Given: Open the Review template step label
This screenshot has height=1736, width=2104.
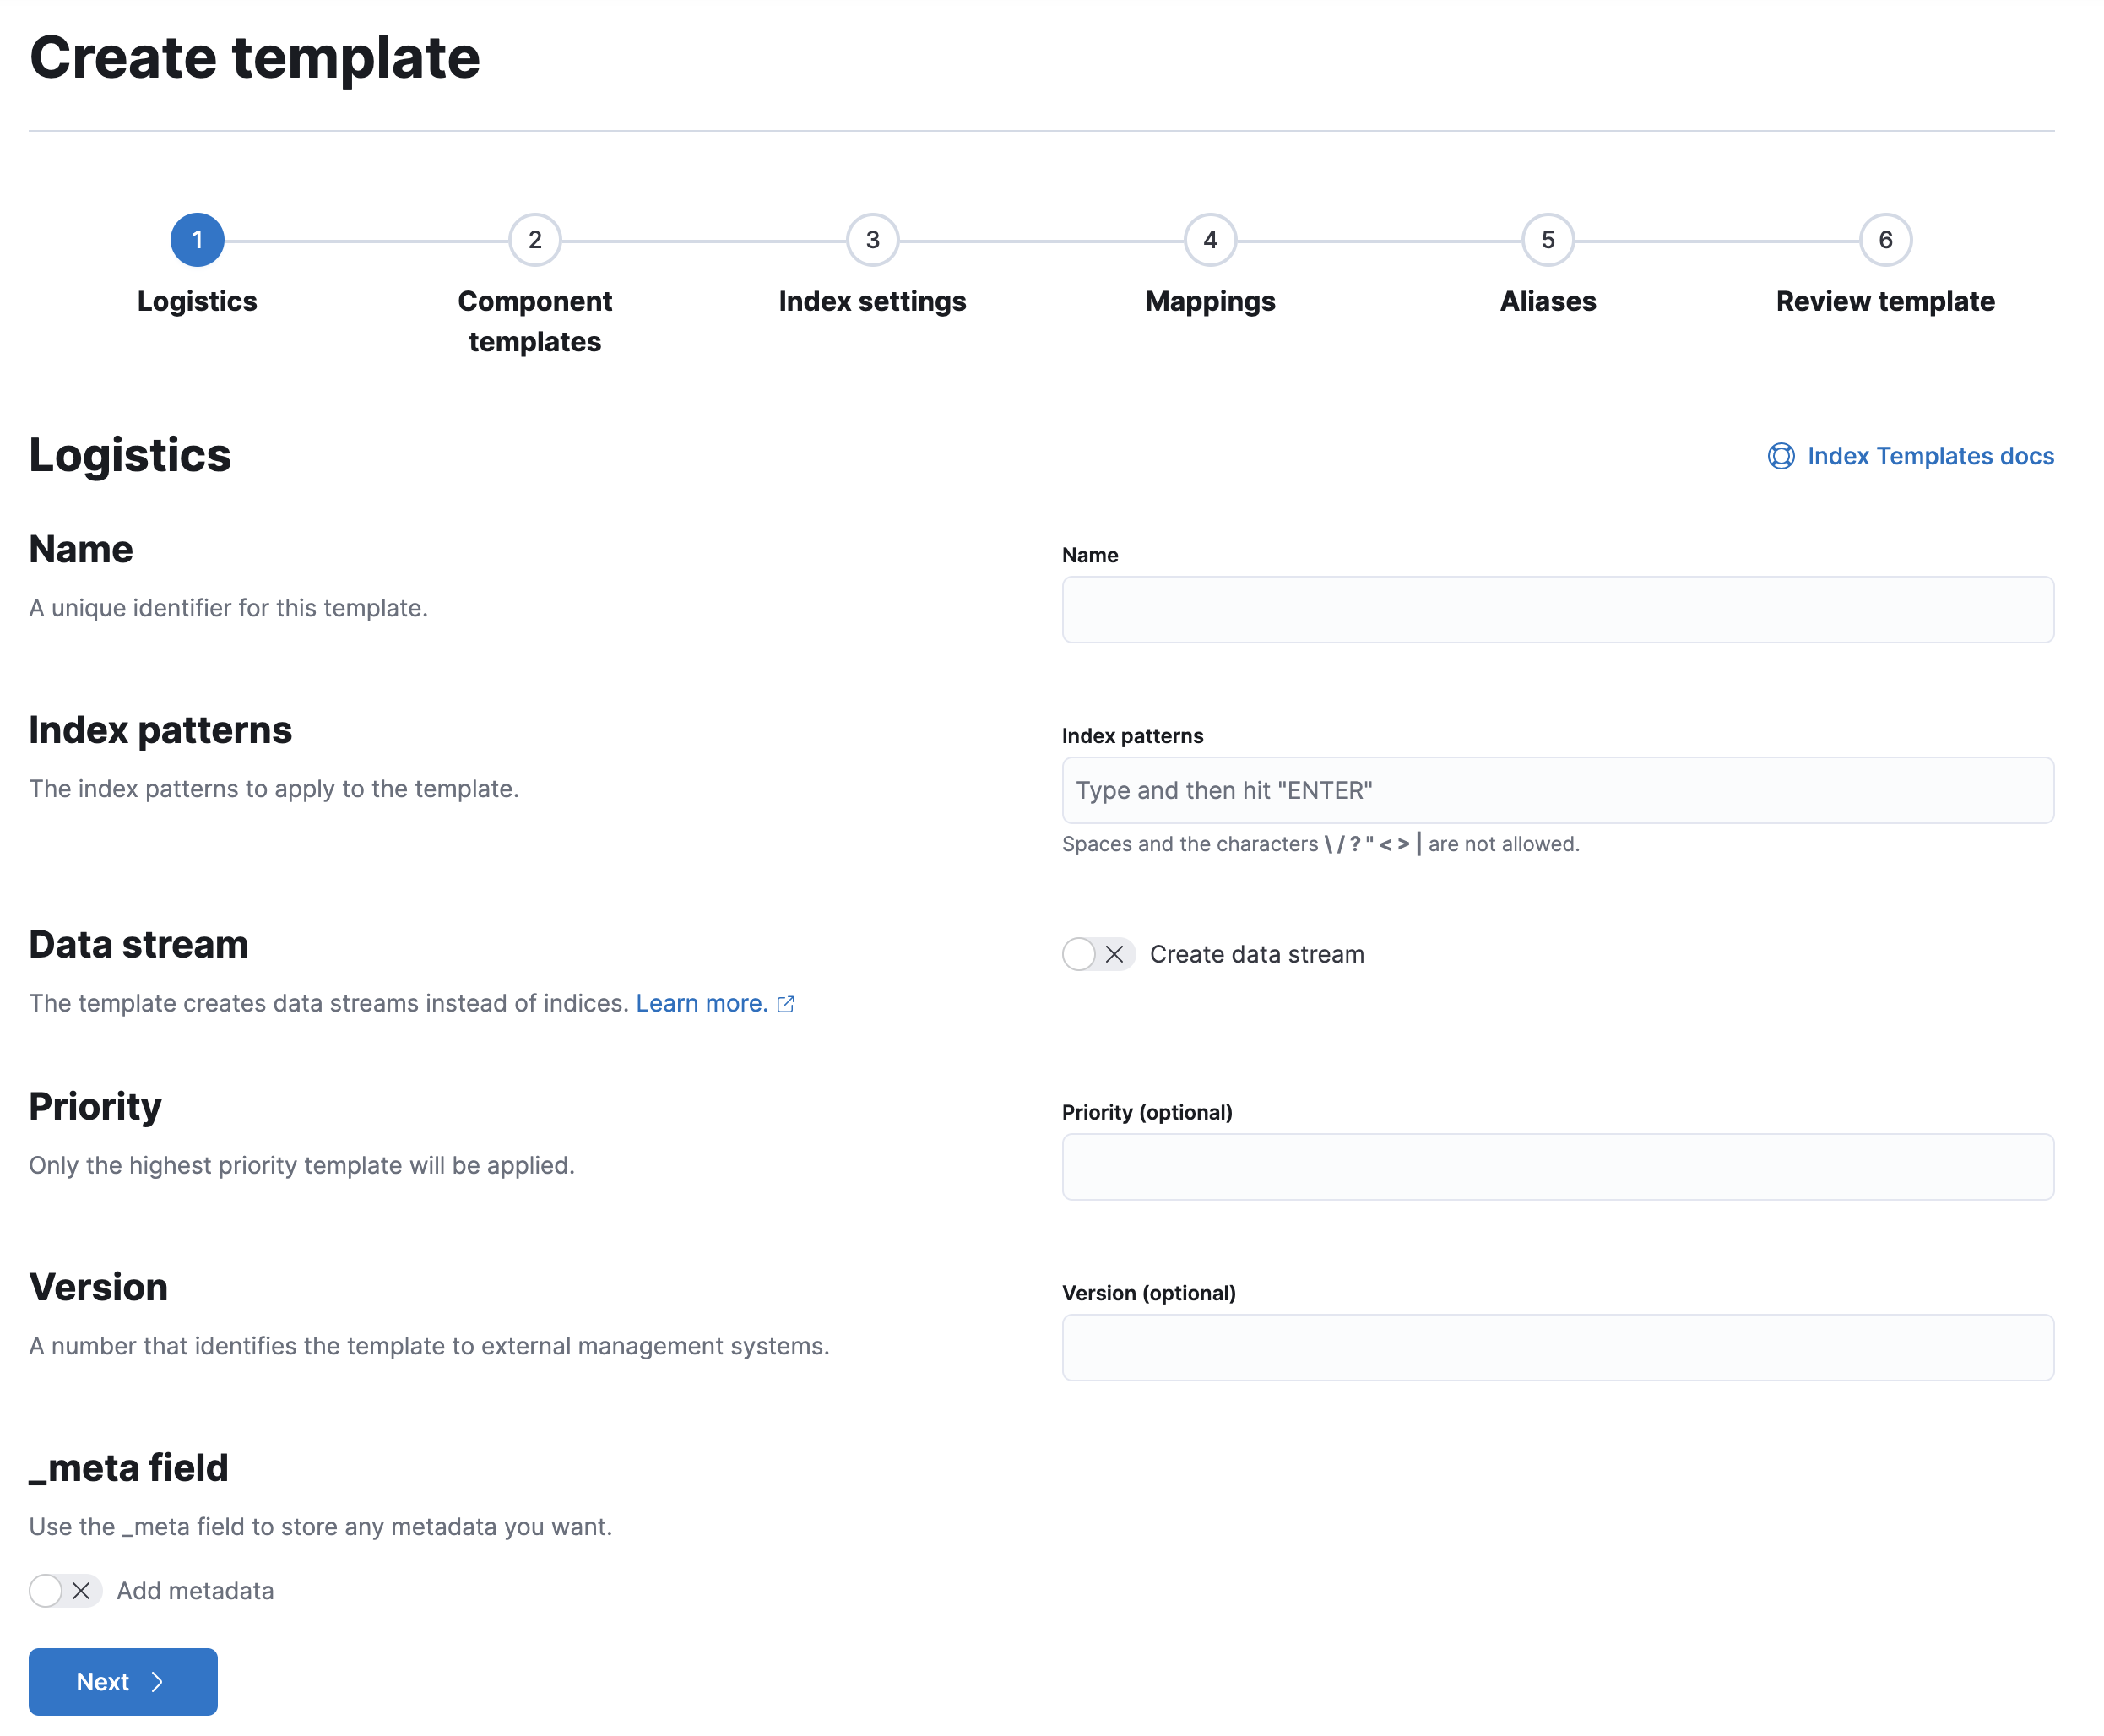Looking at the screenshot, I should [1885, 301].
